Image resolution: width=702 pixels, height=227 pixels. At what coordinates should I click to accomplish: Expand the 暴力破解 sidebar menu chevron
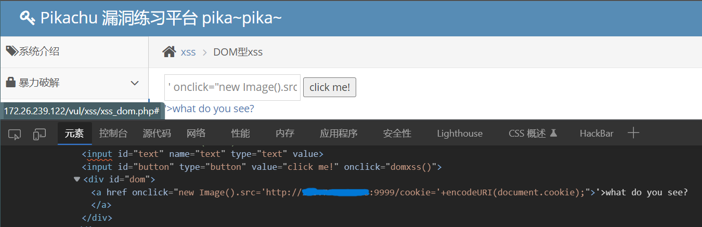(x=135, y=83)
